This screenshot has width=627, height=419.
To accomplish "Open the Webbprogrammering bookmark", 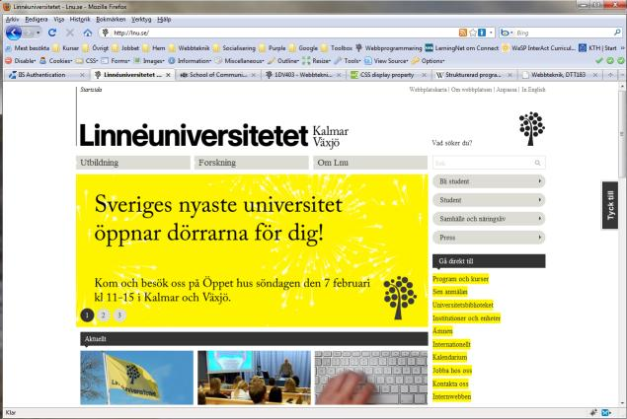I will click(388, 48).
